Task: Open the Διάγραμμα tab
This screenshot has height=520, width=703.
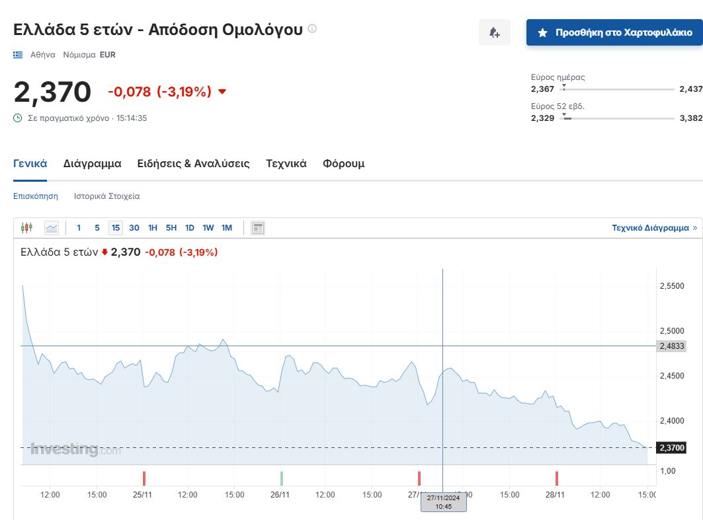Action: point(92,164)
